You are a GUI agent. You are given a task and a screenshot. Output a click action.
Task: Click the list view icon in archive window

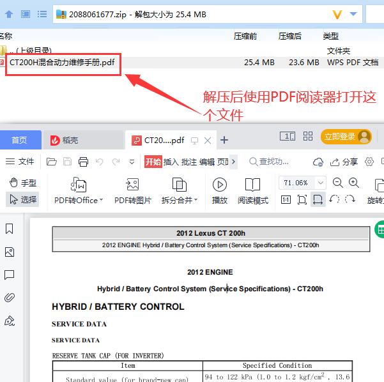tap(42, 14)
